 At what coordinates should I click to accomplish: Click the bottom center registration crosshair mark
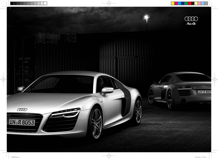(109, 156)
